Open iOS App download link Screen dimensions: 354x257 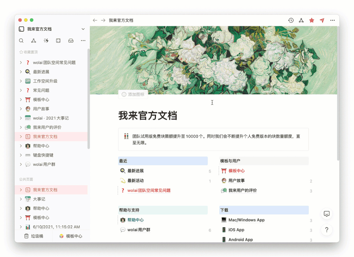point(236,230)
